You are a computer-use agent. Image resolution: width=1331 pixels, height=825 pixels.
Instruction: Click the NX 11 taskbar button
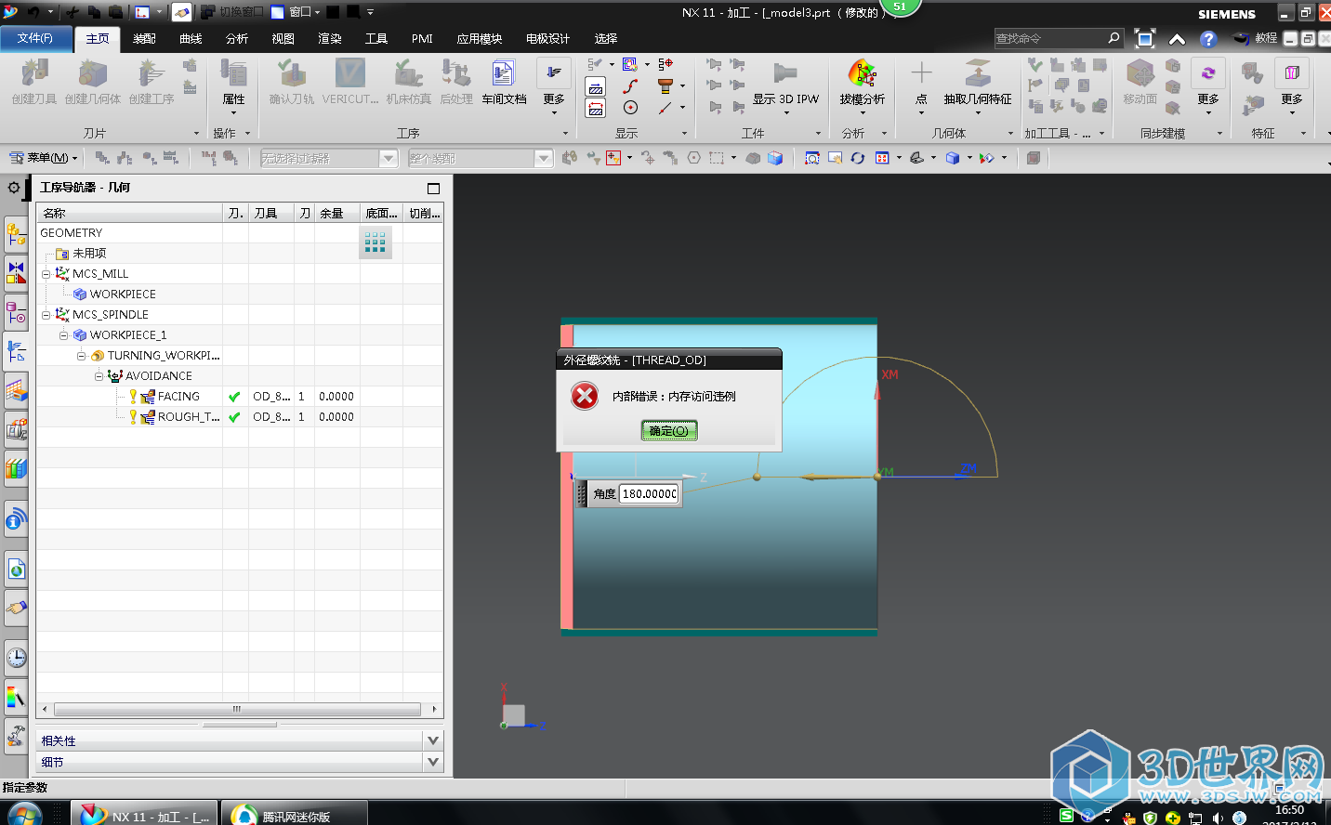click(145, 815)
